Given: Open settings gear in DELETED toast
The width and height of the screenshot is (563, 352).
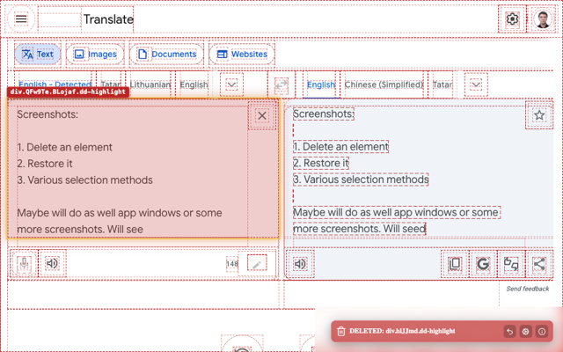Looking at the screenshot, I should click(526, 331).
